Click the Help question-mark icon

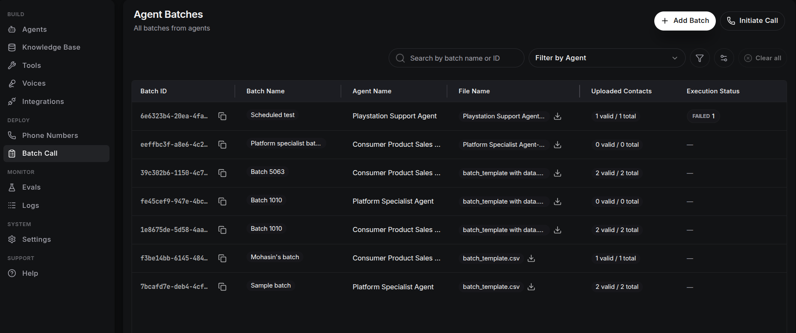click(12, 273)
